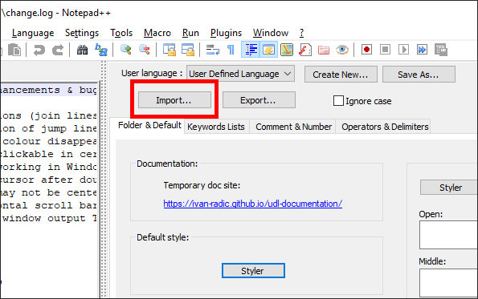
Task: Click into the Middle text field
Action: [448, 283]
